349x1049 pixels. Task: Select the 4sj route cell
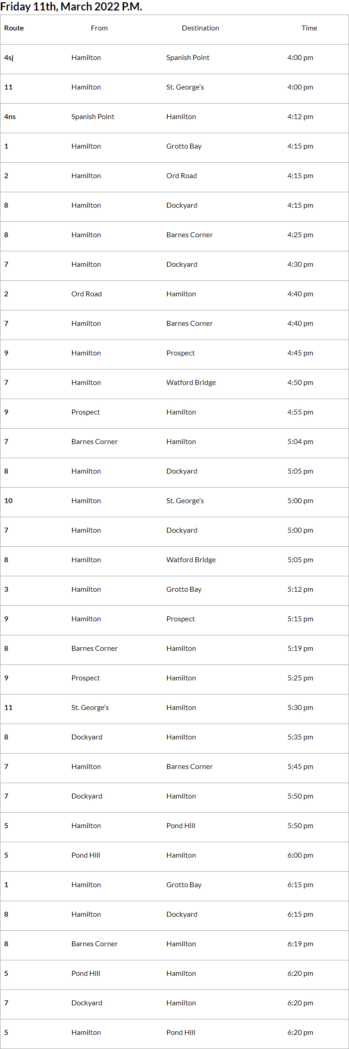point(9,58)
